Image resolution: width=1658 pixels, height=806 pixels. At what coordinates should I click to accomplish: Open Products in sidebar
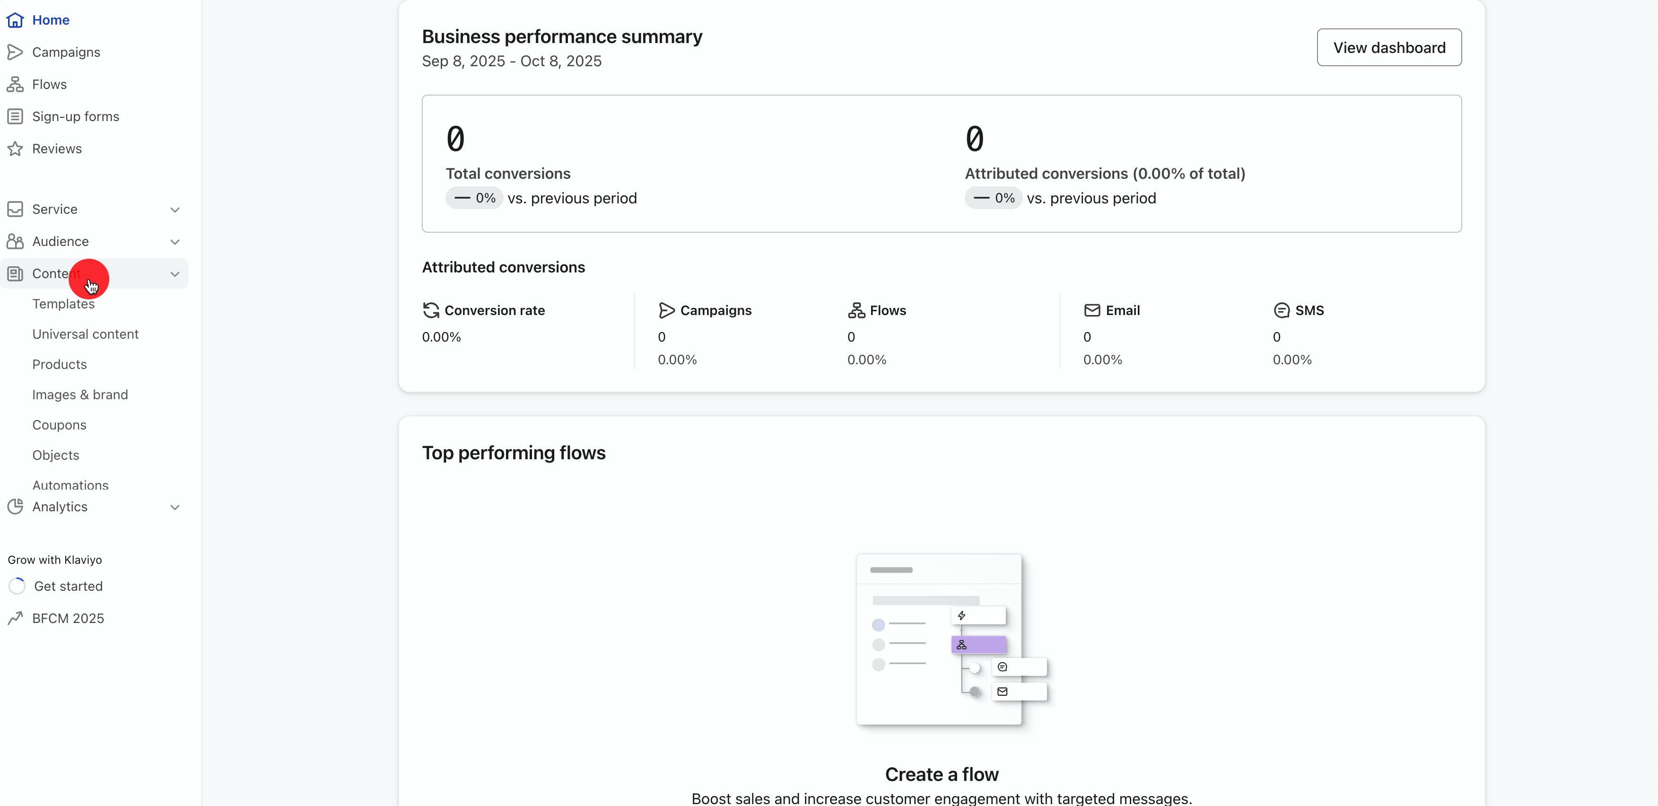(x=59, y=364)
